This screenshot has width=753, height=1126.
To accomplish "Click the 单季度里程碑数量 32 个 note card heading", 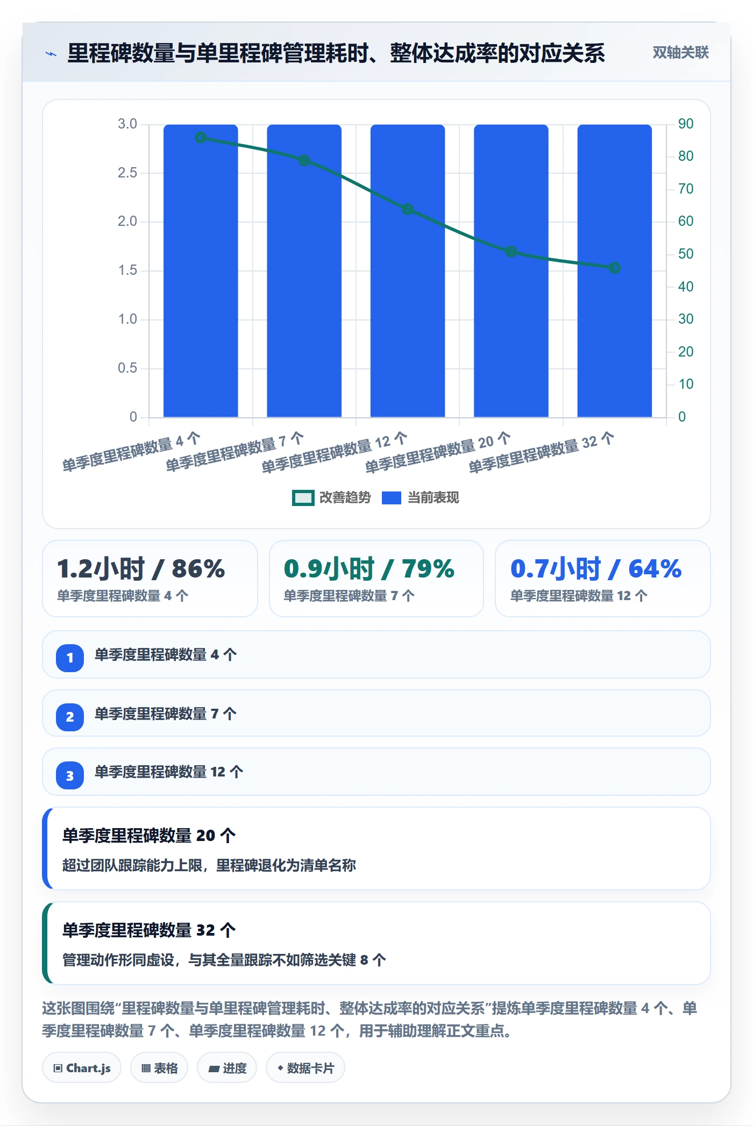I will click(149, 930).
